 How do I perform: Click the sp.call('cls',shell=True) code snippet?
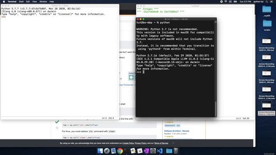[80, 125]
